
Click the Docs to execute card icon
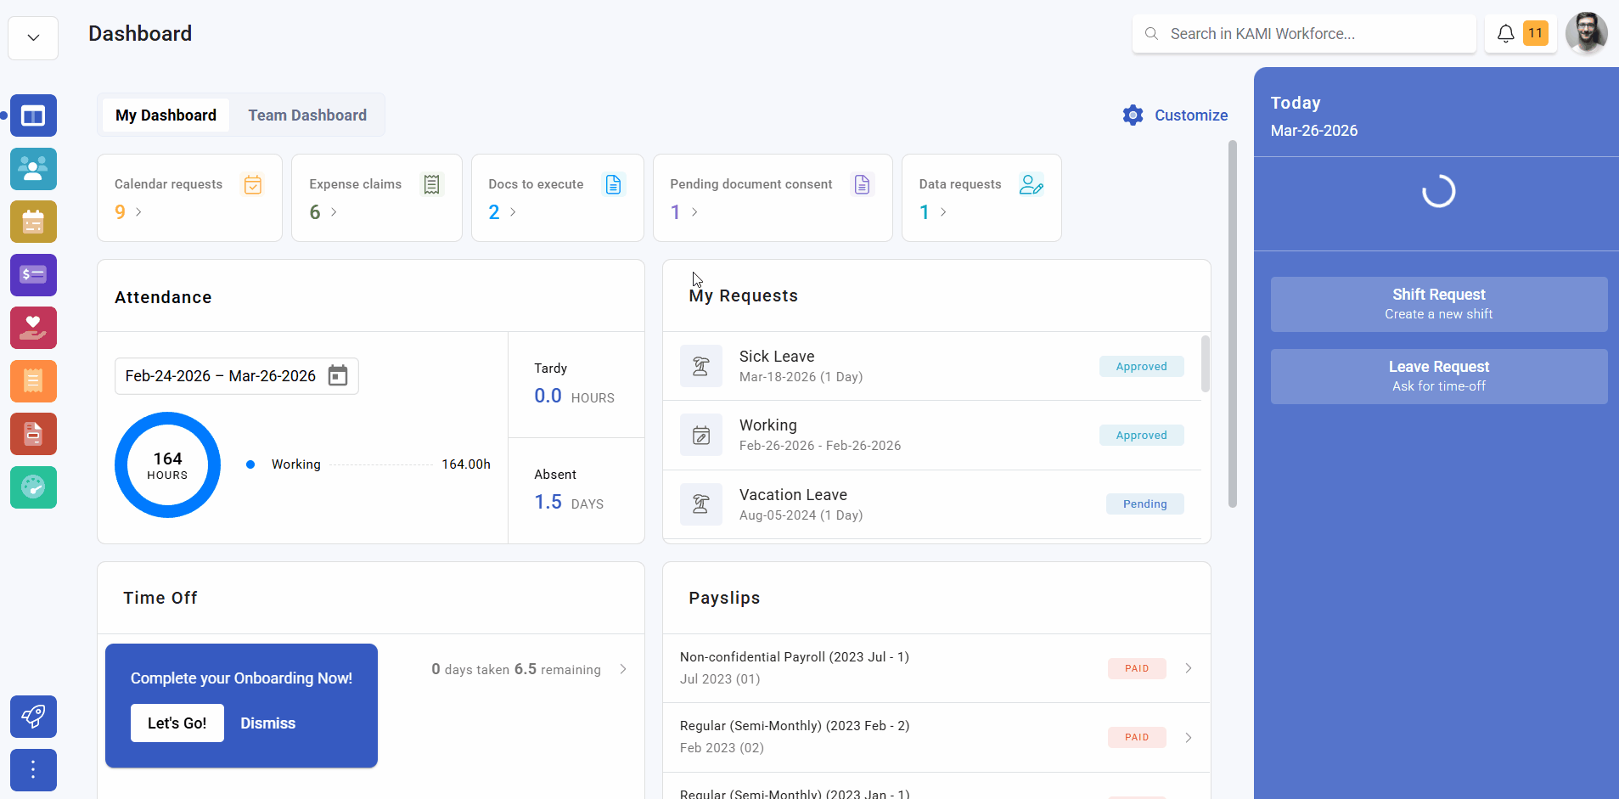click(614, 184)
